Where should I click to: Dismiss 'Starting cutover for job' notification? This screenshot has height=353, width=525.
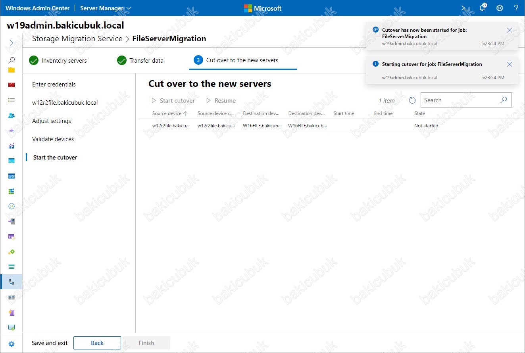click(510, 64)
